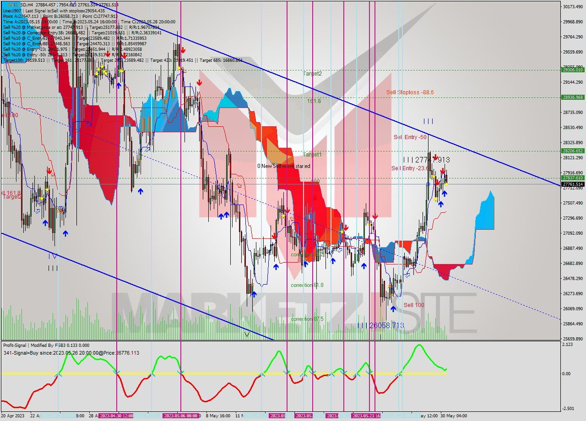Select the Target1 label on chart

coord(312,155)
